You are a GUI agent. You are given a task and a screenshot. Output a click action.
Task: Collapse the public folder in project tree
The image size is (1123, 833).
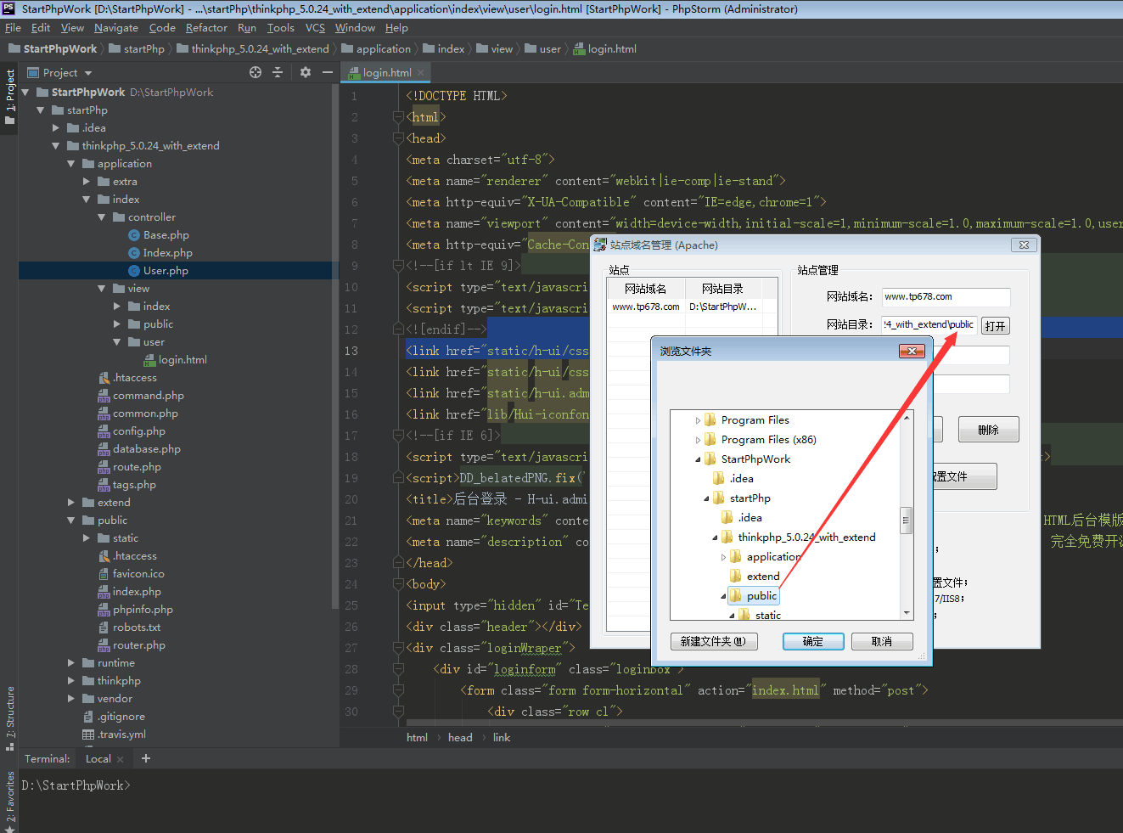72,521
